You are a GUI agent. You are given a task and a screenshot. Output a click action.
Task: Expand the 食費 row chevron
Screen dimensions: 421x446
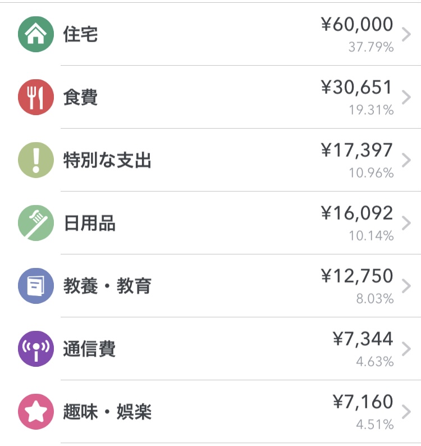click(407, 98)
